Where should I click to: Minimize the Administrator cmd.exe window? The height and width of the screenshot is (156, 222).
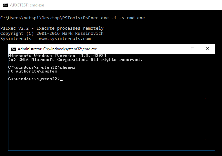click(178, 49)
